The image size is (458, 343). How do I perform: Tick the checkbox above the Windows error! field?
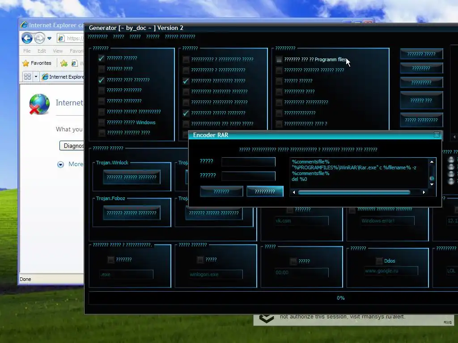[352, 210]
